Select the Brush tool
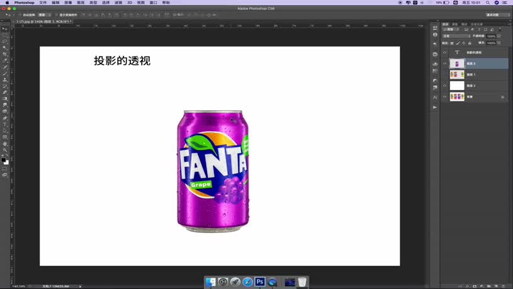 click(x=4, y=73)
